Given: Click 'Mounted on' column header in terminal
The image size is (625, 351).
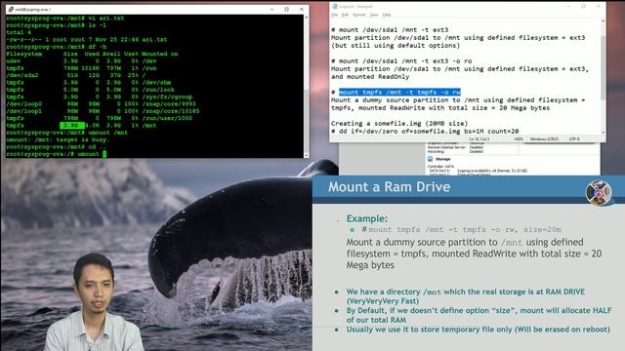Looking at the screenshot, I should coord(160,54).
